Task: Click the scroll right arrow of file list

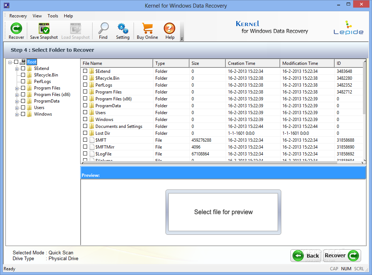Action: tap(362, 163)
